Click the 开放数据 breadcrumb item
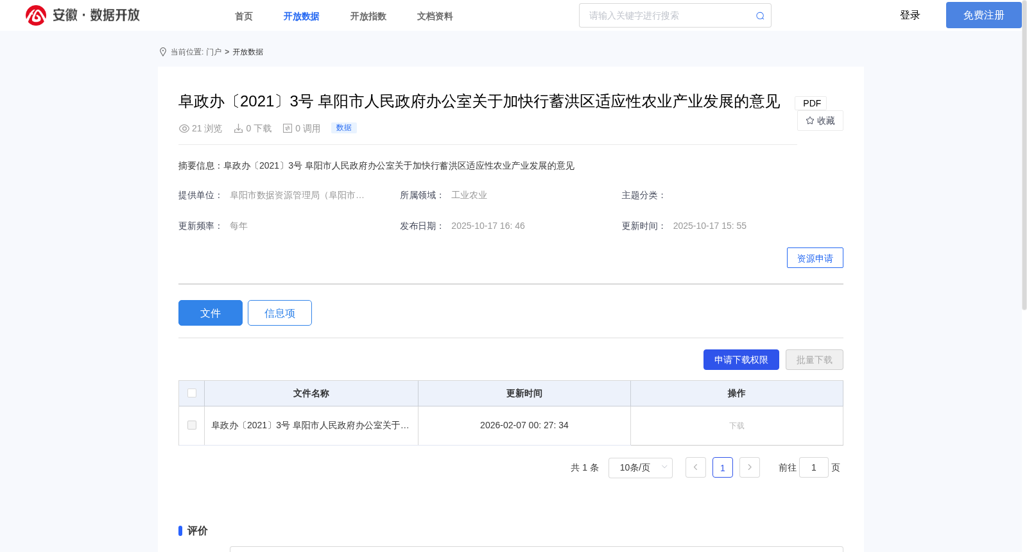1027x552 pixels. point(248,52)
